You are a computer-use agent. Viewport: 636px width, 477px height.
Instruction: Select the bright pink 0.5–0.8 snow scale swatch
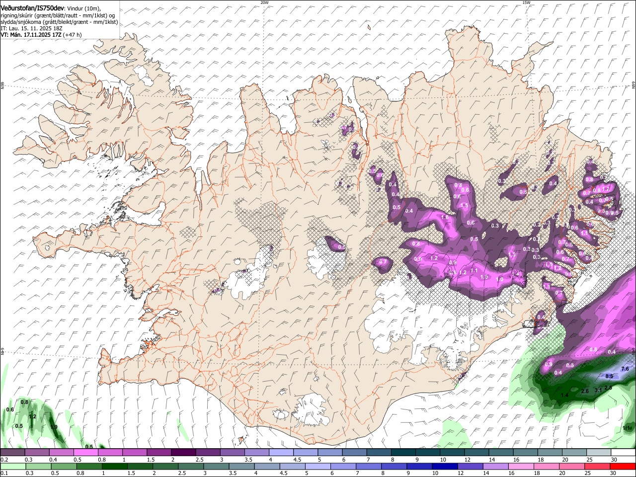pos(85,453)
